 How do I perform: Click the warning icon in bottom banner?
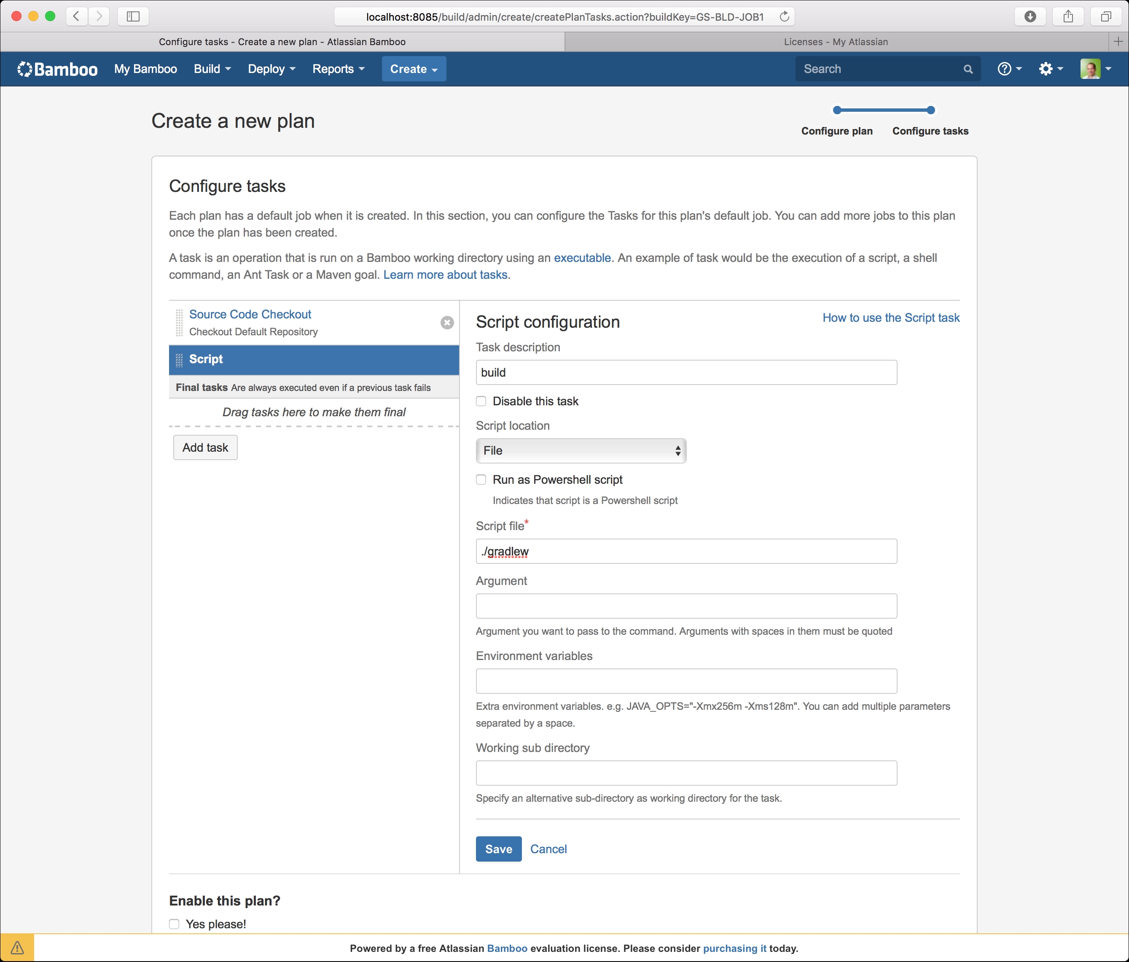(x=17, y=948)
